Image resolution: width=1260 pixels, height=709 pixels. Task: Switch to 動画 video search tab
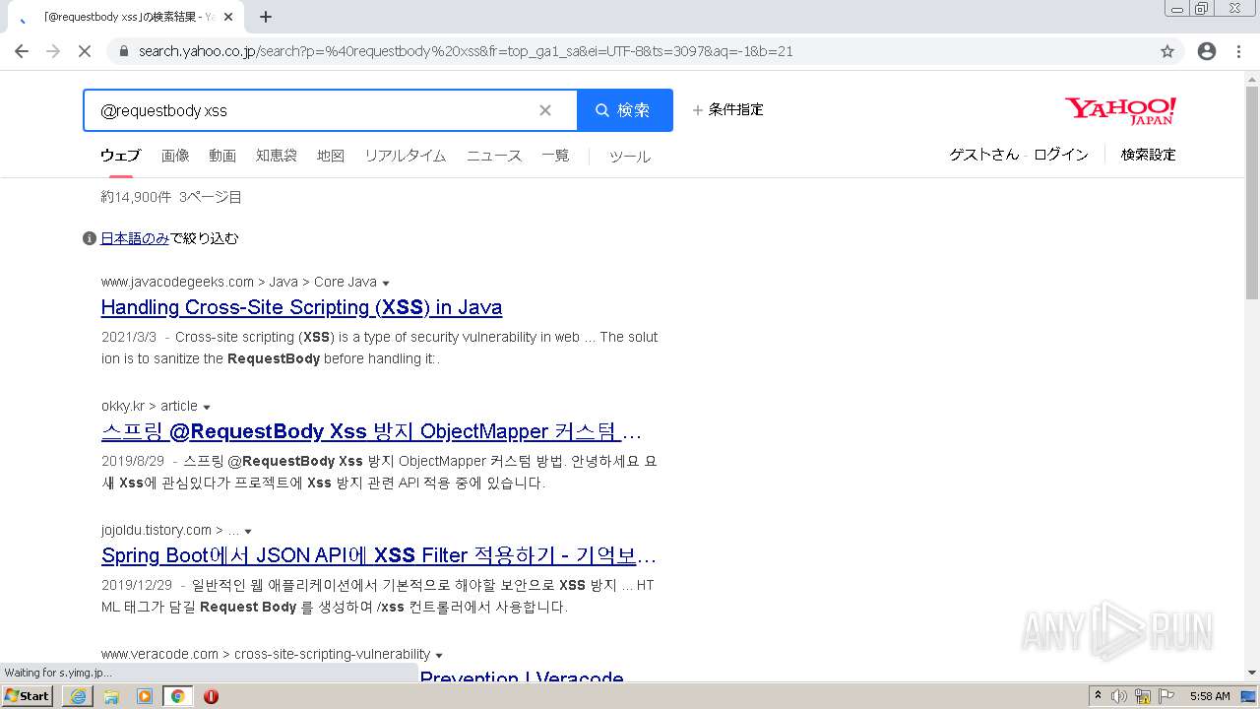point(222,156)
